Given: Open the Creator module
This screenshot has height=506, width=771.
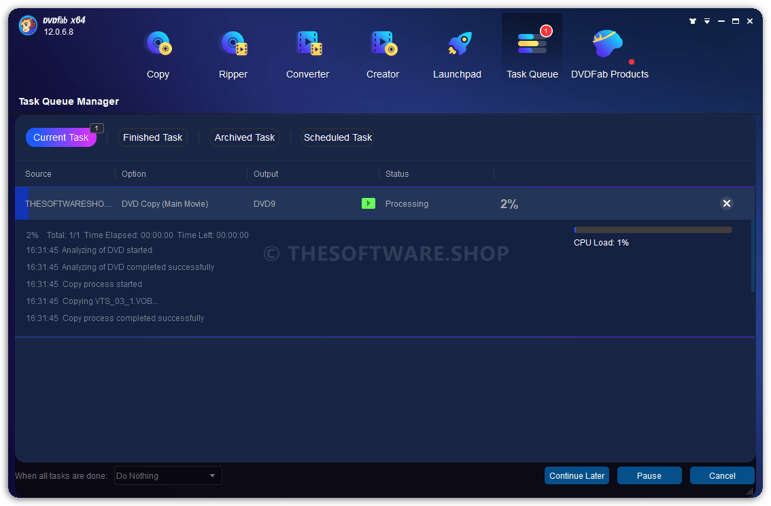Looking at the screenshot, I should point(383,54).
